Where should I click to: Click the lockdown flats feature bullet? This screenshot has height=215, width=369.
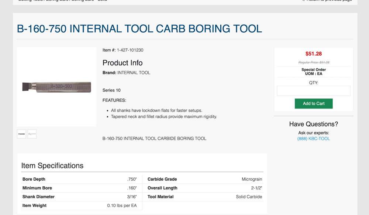156,110
